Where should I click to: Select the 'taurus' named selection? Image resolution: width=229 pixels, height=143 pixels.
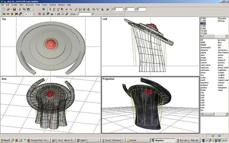click(x=220, y=85)
